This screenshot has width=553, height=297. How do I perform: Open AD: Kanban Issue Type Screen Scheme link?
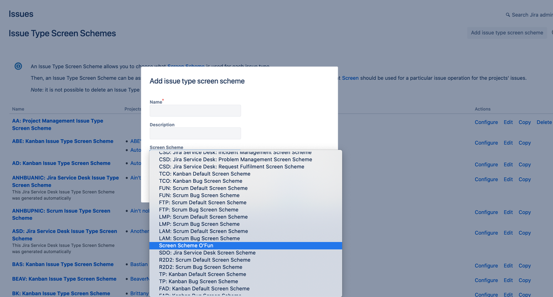pyautogui.click(x=61, y=163)
